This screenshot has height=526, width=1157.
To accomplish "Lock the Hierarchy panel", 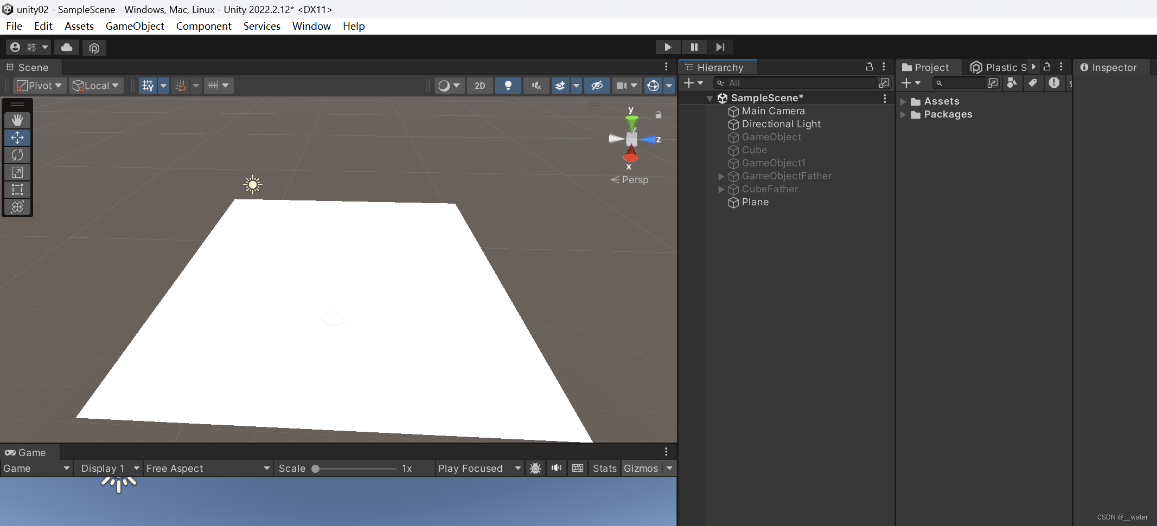I will [x=870, y=67].
